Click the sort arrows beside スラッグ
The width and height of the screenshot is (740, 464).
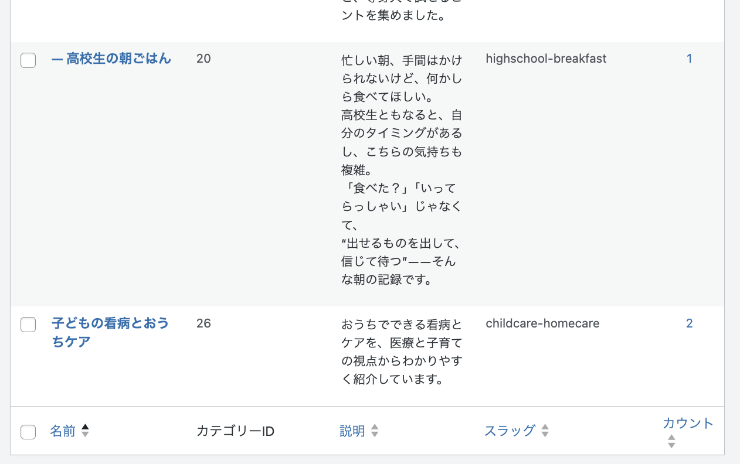pos(545,431)
